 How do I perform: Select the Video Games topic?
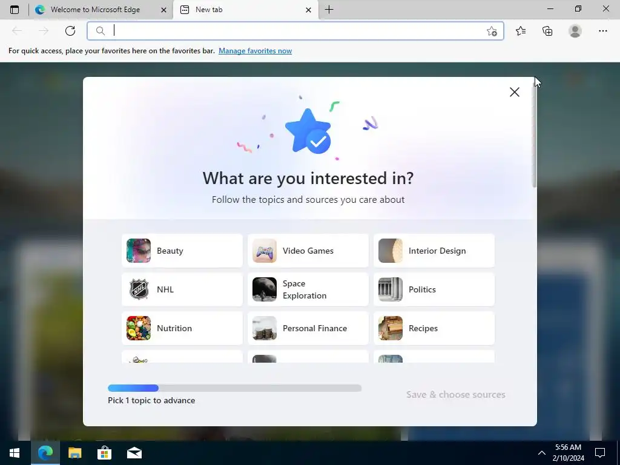coord(308,251)
